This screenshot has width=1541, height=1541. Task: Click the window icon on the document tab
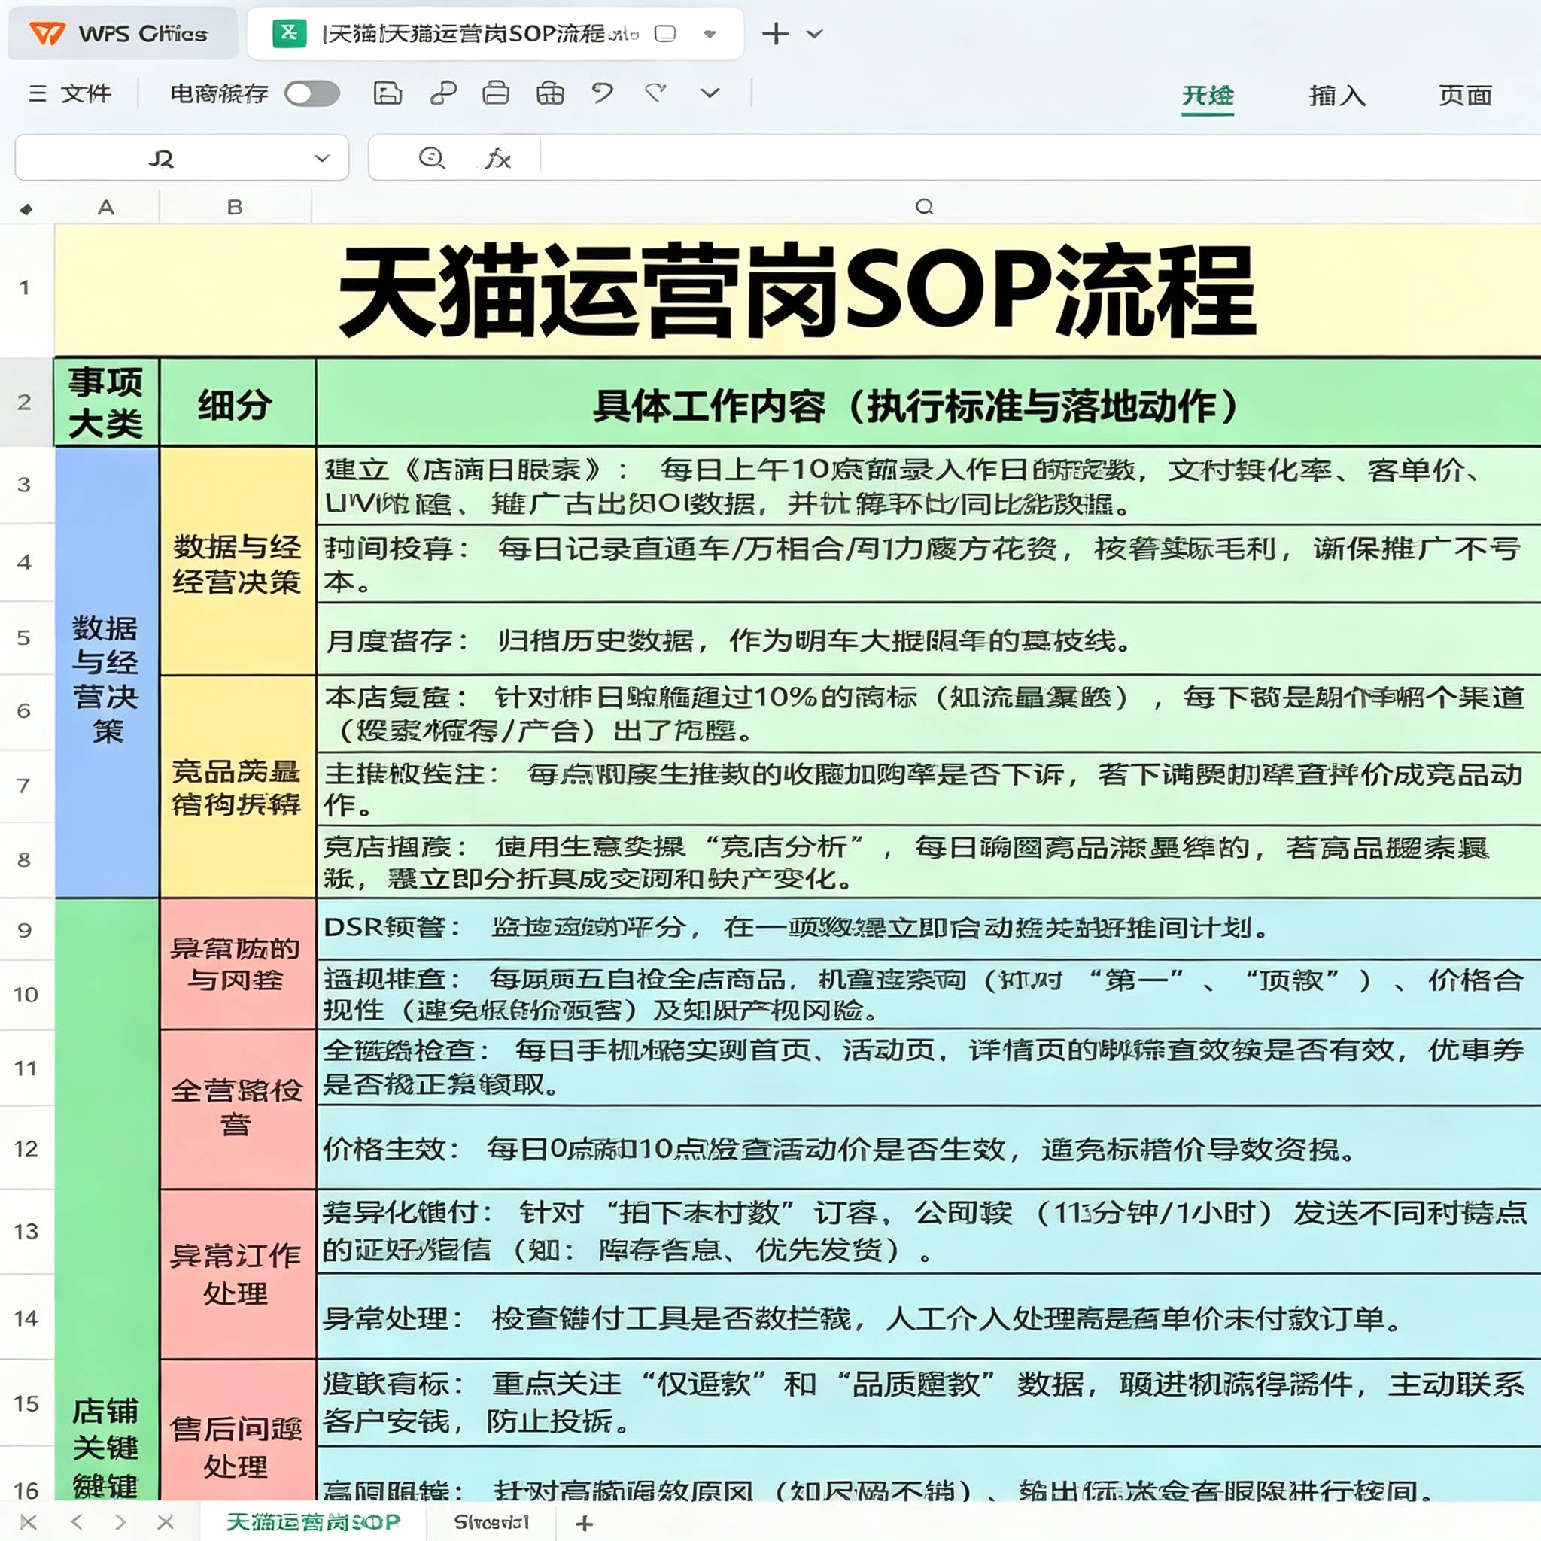(x=664, y=34)
